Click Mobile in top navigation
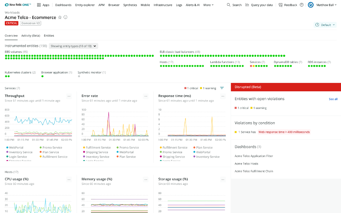Image resolution: width=341 pixels, height=213 pixels. click(x=145, y=5)
